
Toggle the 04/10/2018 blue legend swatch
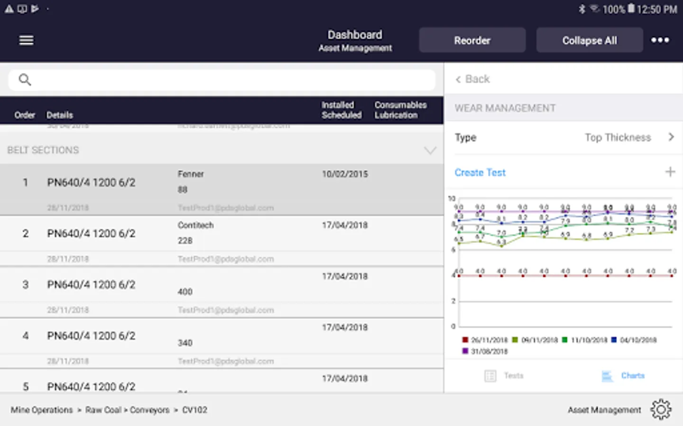tap(614, 340)
